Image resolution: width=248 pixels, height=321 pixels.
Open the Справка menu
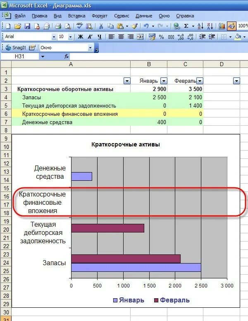(x=185, y=16)
